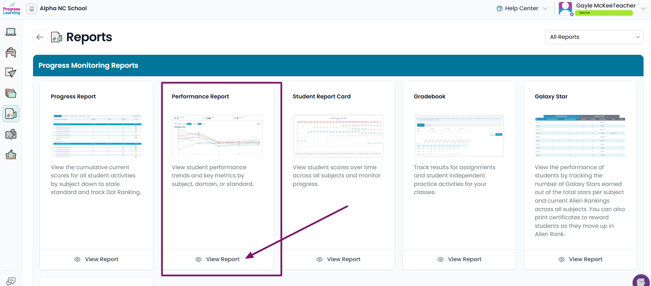Open the Performance Report trends chart thumbnail
The height and width of the screenshot is (286, 651).
[218, 136]
